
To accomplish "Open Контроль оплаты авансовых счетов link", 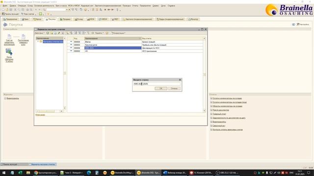I will [228, 130].
